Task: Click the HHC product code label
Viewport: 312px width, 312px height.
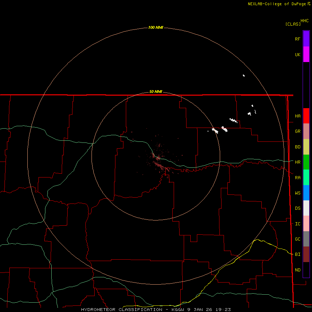Action: click(304, 21)
